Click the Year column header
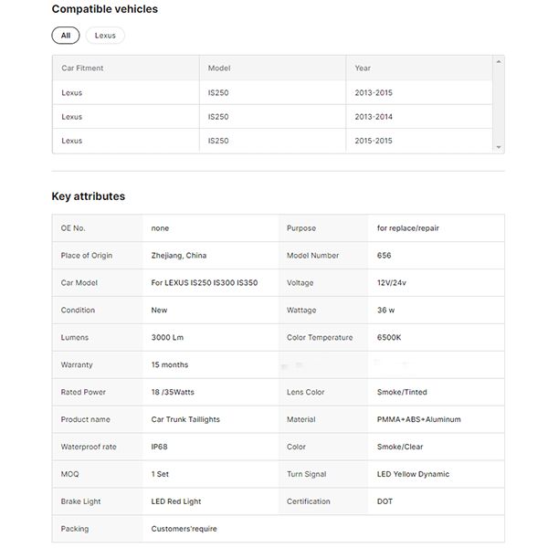The width and height of the screenshot is (548, 548). [363, 68]
